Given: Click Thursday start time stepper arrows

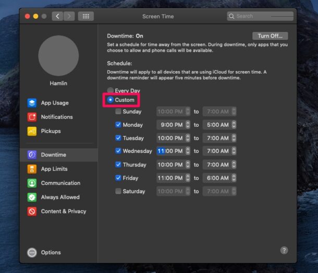Looking at the screenshot, I should click(188, 164).
